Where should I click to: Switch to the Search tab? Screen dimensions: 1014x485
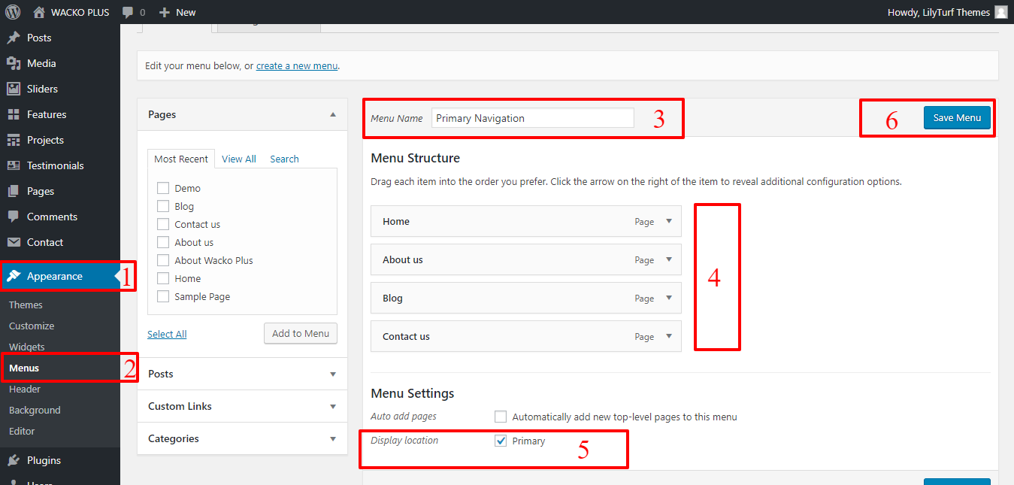pos(285,159)
